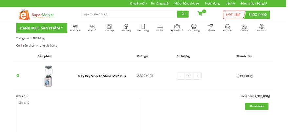Expand the Khuyến mãi dropdown menu
Screen dimensions: 295x132
(139, 3)
